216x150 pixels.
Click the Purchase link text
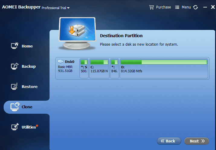click(163, 7)
